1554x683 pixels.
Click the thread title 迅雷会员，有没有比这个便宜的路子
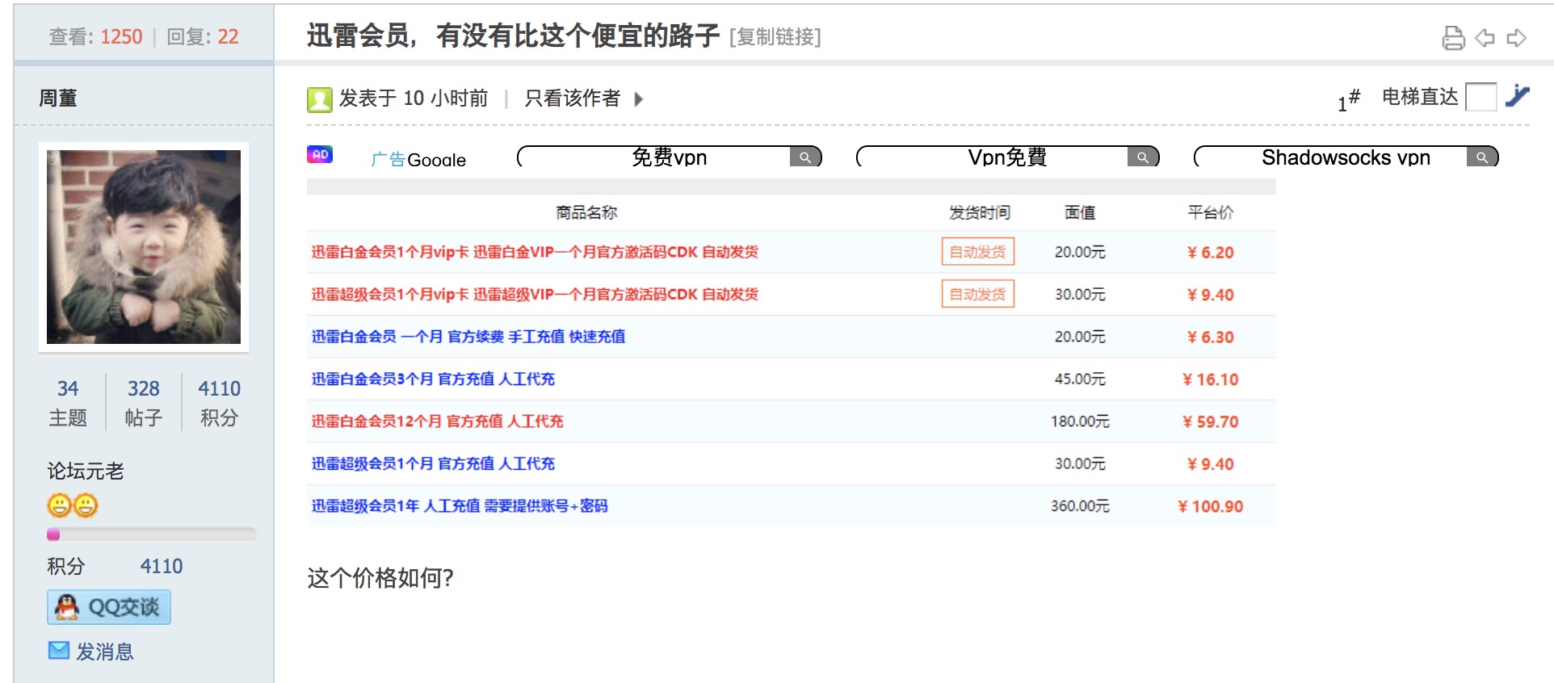pos(513,36)
